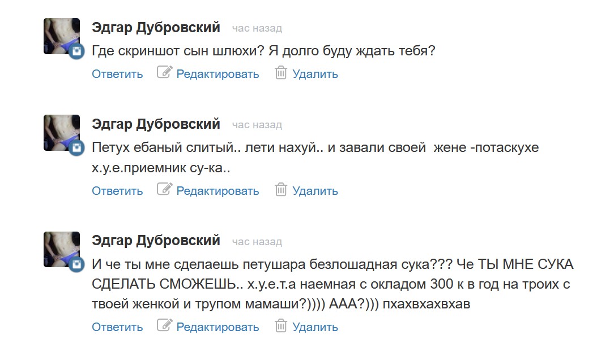
Task: Click the camera badge on the third avatar
Action: click(77, 265)
